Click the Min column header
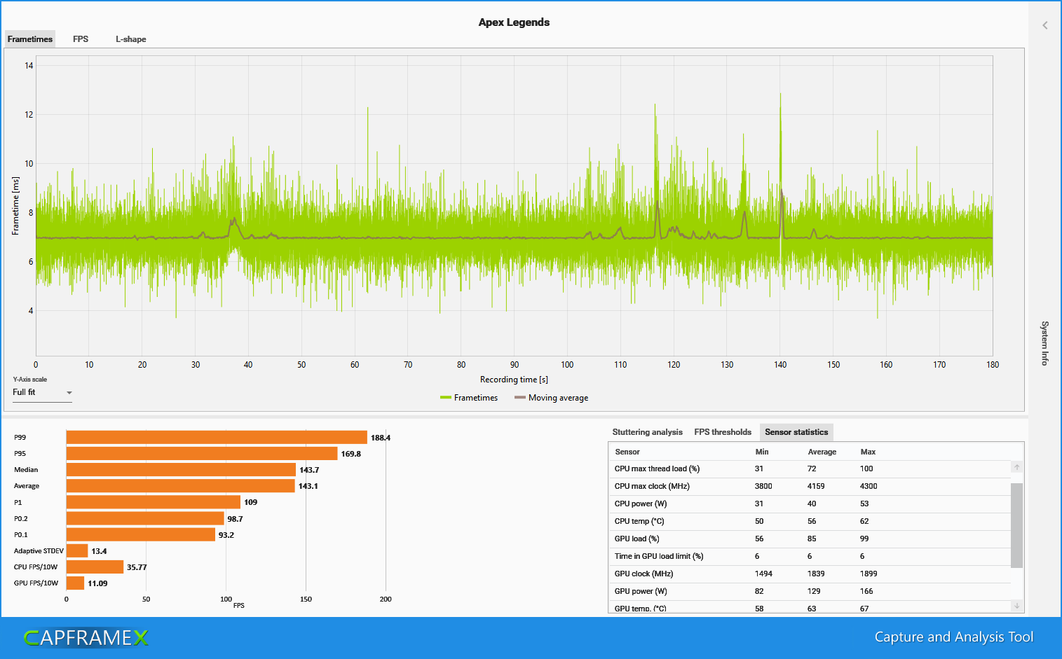This screenshot has height=659, width=1062. (762, 452)
